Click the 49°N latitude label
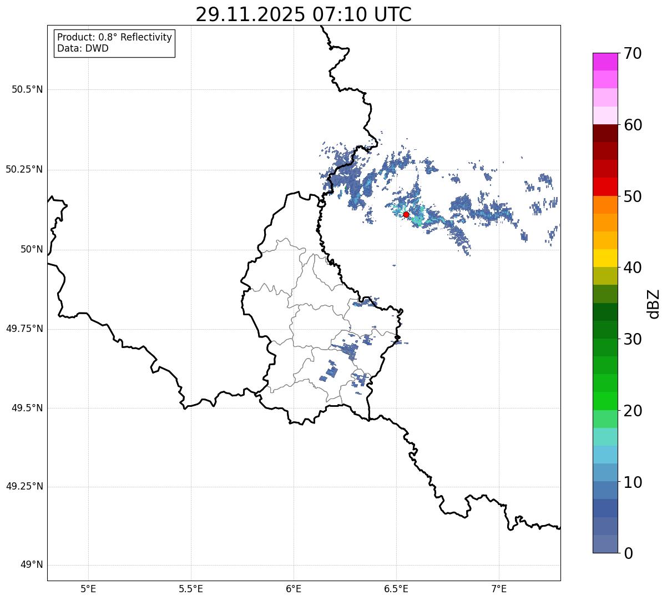The height and width of the screenshot is (600, 667). 32,565
